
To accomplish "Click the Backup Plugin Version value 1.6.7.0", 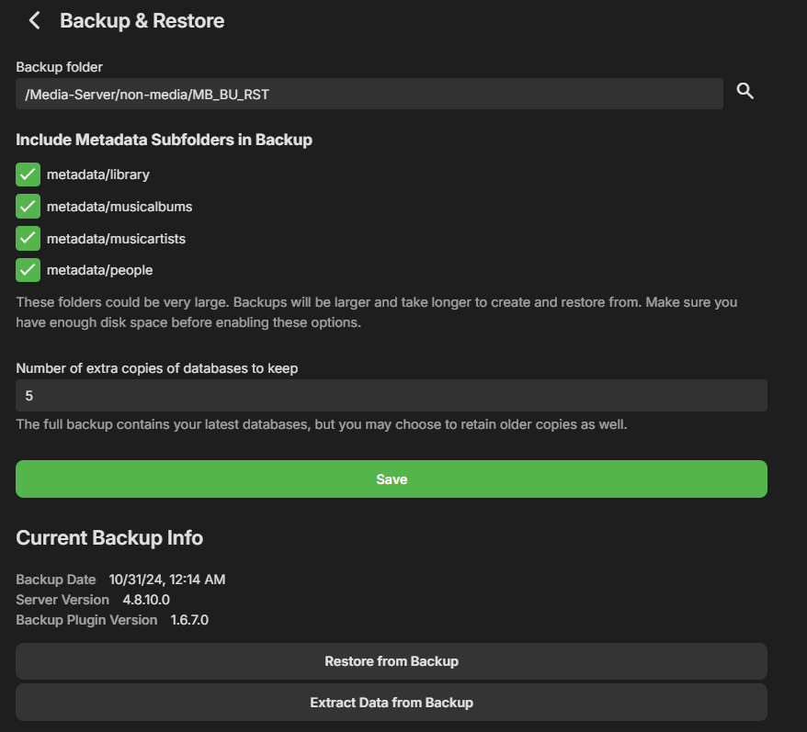I will point(189,620).
